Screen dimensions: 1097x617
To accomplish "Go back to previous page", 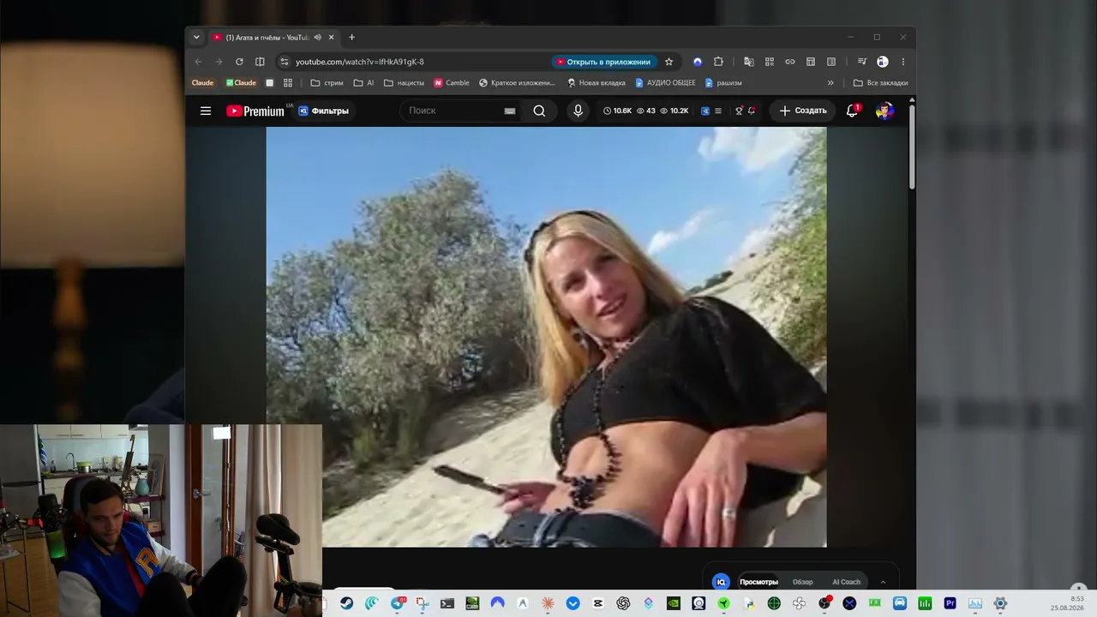I will coord(198,62).
